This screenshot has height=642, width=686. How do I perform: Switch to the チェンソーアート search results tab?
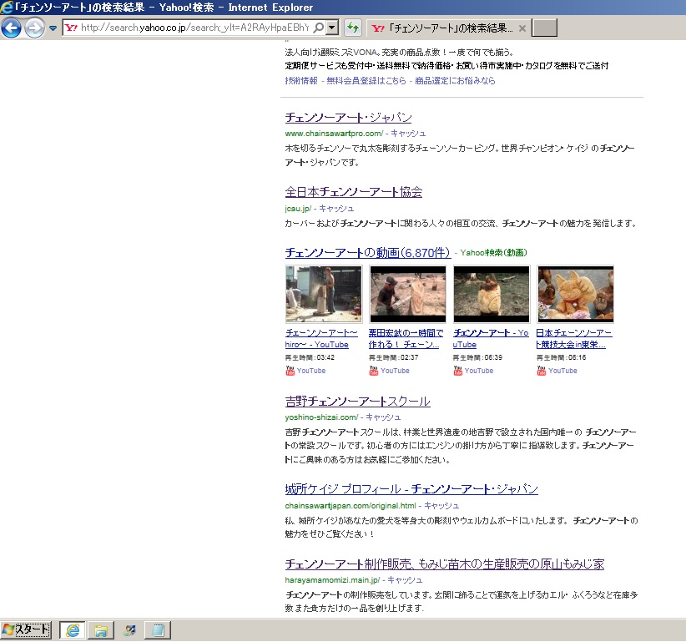click(442, 28)
